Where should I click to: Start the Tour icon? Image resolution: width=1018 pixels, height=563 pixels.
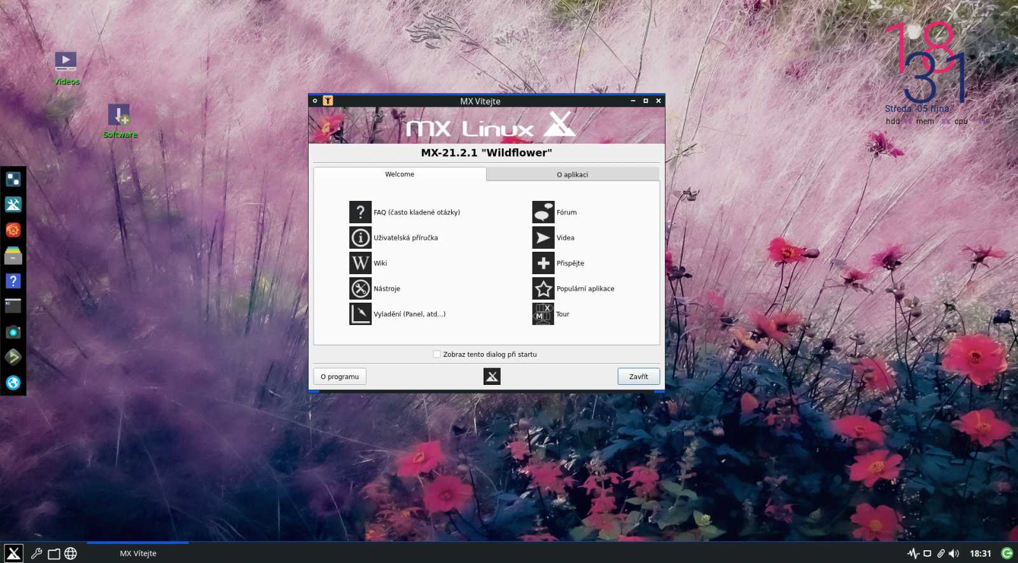coord(543,314)
